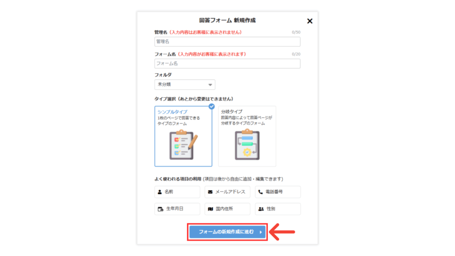Click フォームの新規作成に進む button

click(227, 232)
